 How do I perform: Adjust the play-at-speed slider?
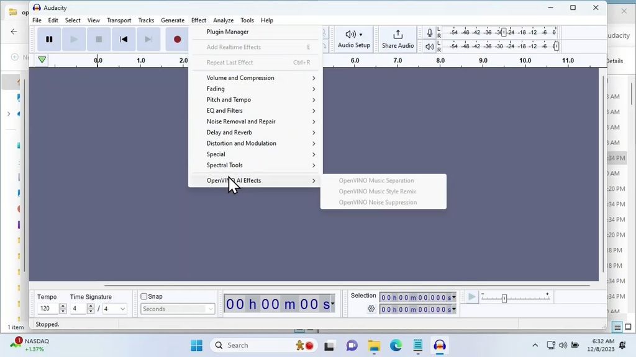[504, 298]
